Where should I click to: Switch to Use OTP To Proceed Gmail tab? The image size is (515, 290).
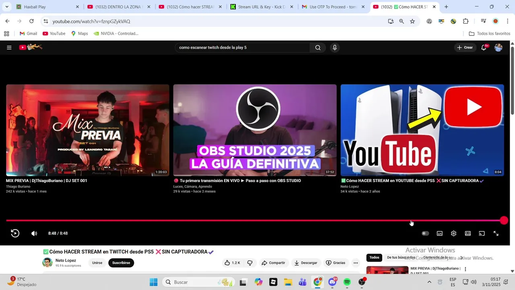click(334, 7)
